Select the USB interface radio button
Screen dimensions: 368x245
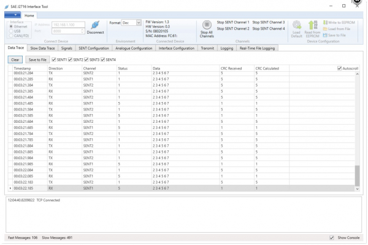point(11,31)
